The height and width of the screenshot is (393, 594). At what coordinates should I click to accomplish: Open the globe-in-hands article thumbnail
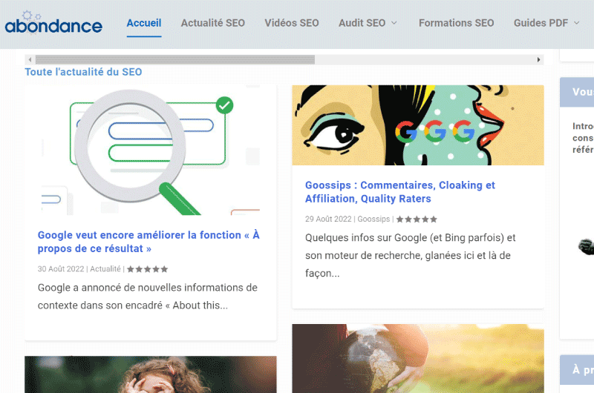[x=418, y=358]
